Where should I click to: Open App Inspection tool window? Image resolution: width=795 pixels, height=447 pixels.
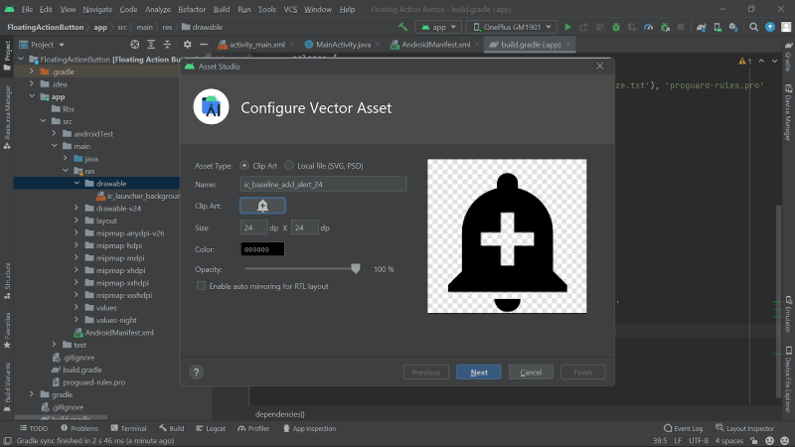[309, 428]
